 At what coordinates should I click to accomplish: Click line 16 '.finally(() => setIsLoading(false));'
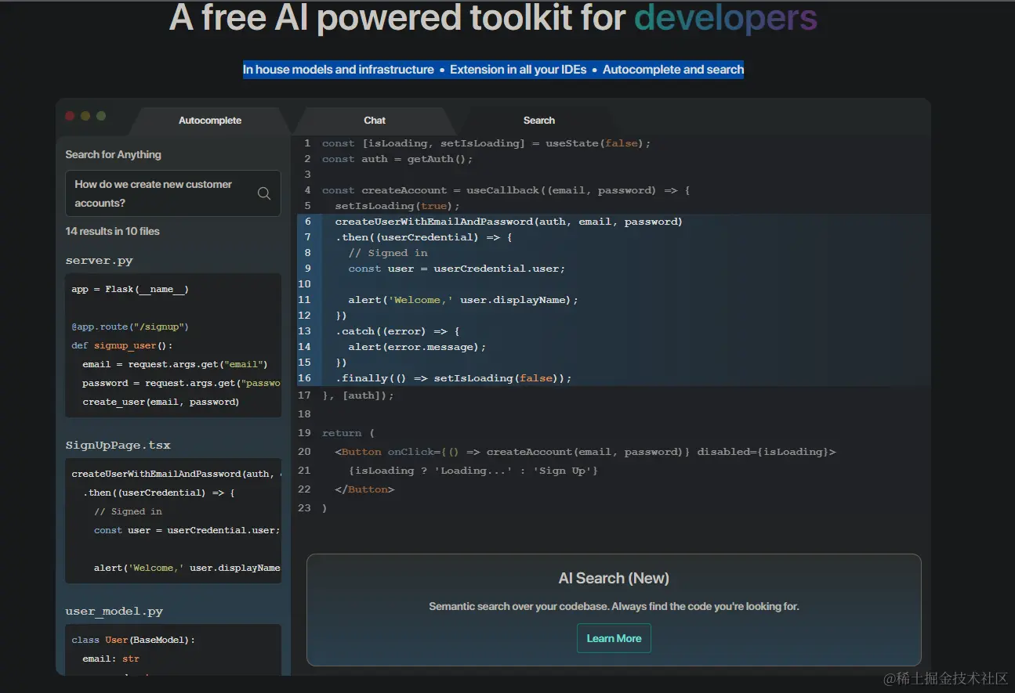[454, 378]
